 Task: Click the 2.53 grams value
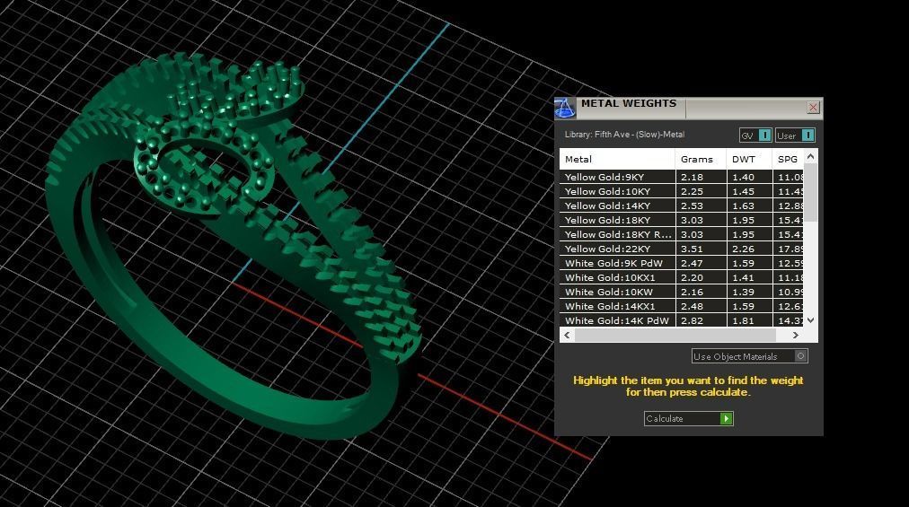pyautogui.click(x=692, y=205)
